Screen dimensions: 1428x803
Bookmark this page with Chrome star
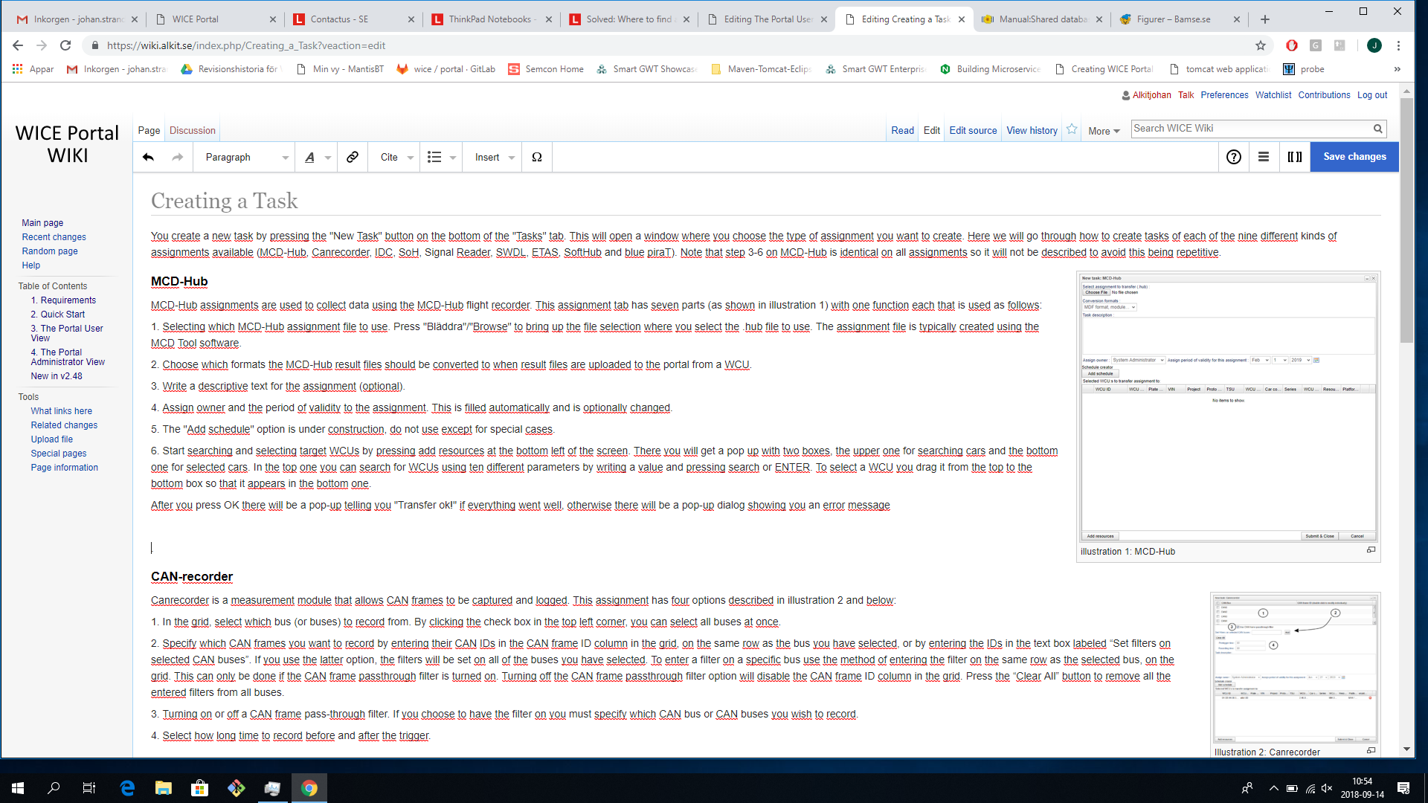point(1261,45)
